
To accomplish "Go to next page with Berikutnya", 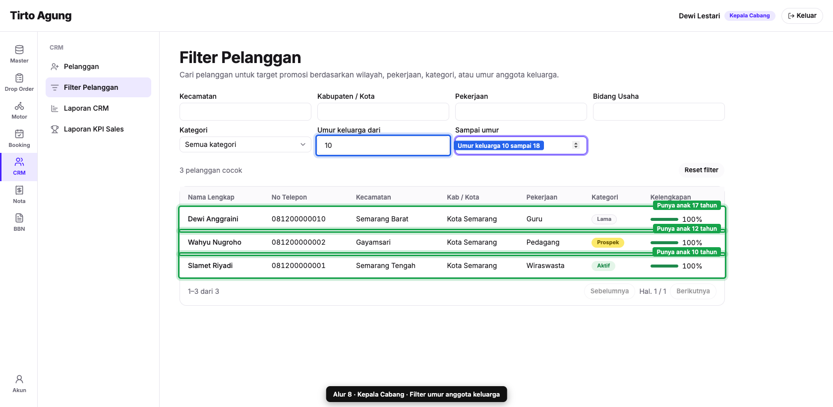I will coord(693,291).
